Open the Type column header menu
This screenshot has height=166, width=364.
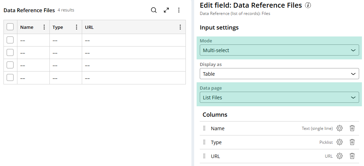77,27
